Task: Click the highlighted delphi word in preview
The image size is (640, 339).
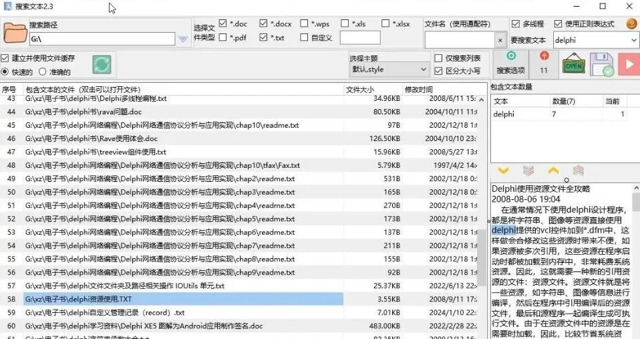Action: coord(504,231)
